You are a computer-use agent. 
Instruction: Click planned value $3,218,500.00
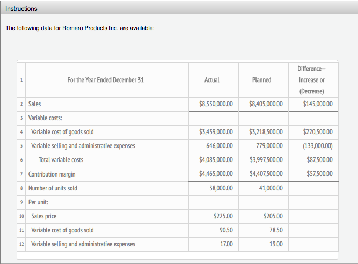(266, 132)
